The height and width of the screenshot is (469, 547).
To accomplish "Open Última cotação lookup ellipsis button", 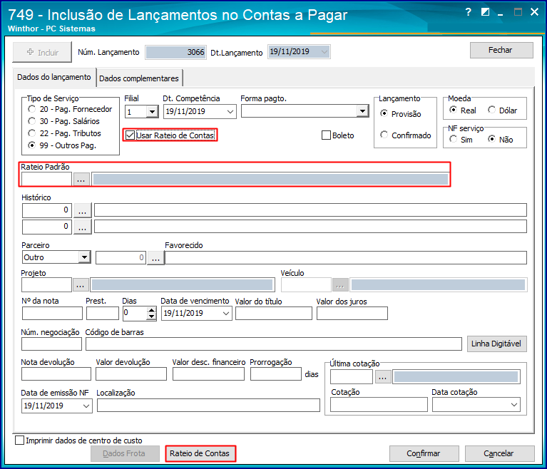I will tap(383, 377).
